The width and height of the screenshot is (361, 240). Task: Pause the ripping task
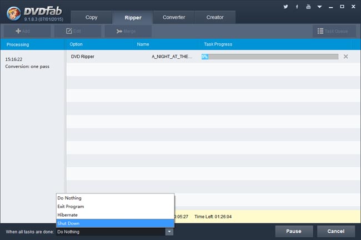294,231
